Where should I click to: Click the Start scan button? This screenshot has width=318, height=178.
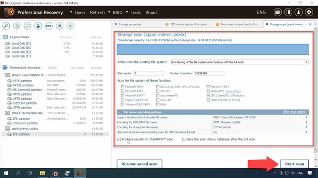[295, 164]
